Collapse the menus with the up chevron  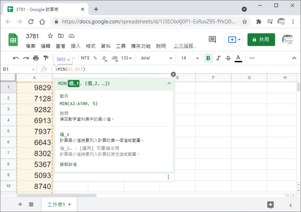tap(294, 58)
